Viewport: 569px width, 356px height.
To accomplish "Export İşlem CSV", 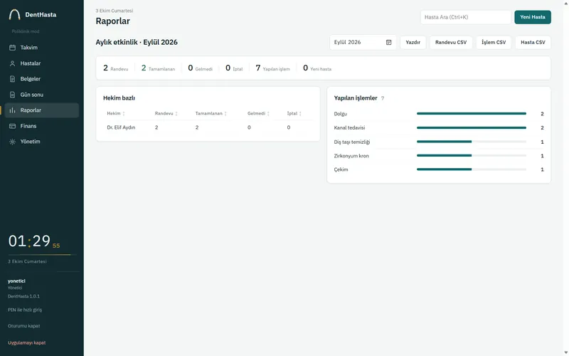I will 494,43.
